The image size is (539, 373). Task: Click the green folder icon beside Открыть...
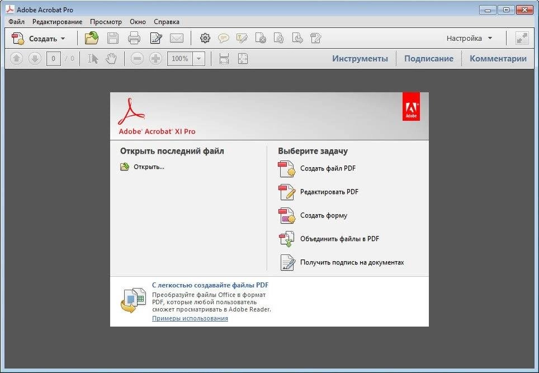click(x=125, y=167)
